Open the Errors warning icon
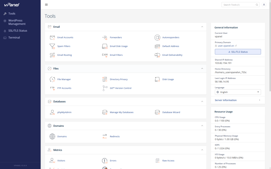Image resolution: width=271 pixels, height=169 pixels. click(105, 161)
